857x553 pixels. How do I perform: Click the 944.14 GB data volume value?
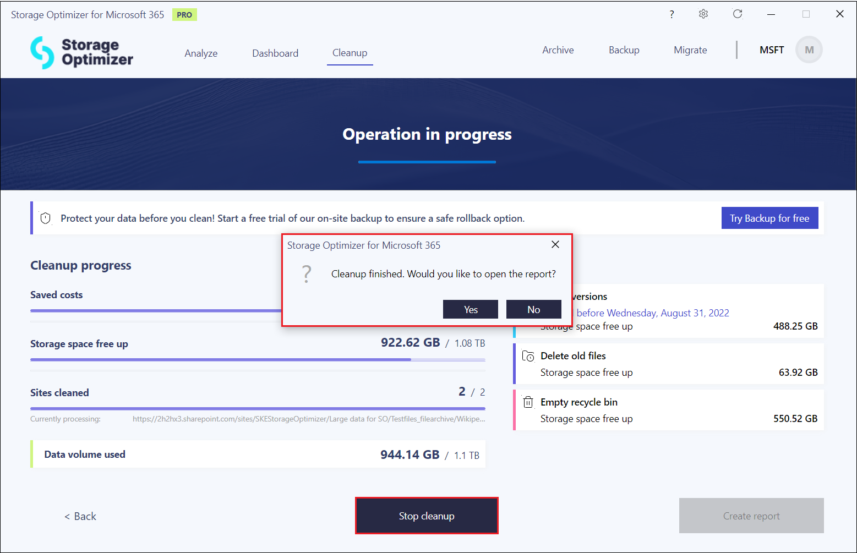[410, 455]
